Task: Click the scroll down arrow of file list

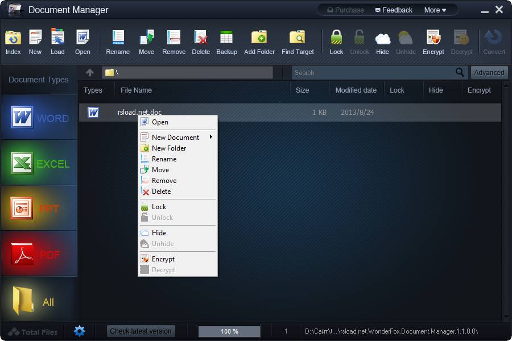Action: pyautogui.click(x=506, y=317)
